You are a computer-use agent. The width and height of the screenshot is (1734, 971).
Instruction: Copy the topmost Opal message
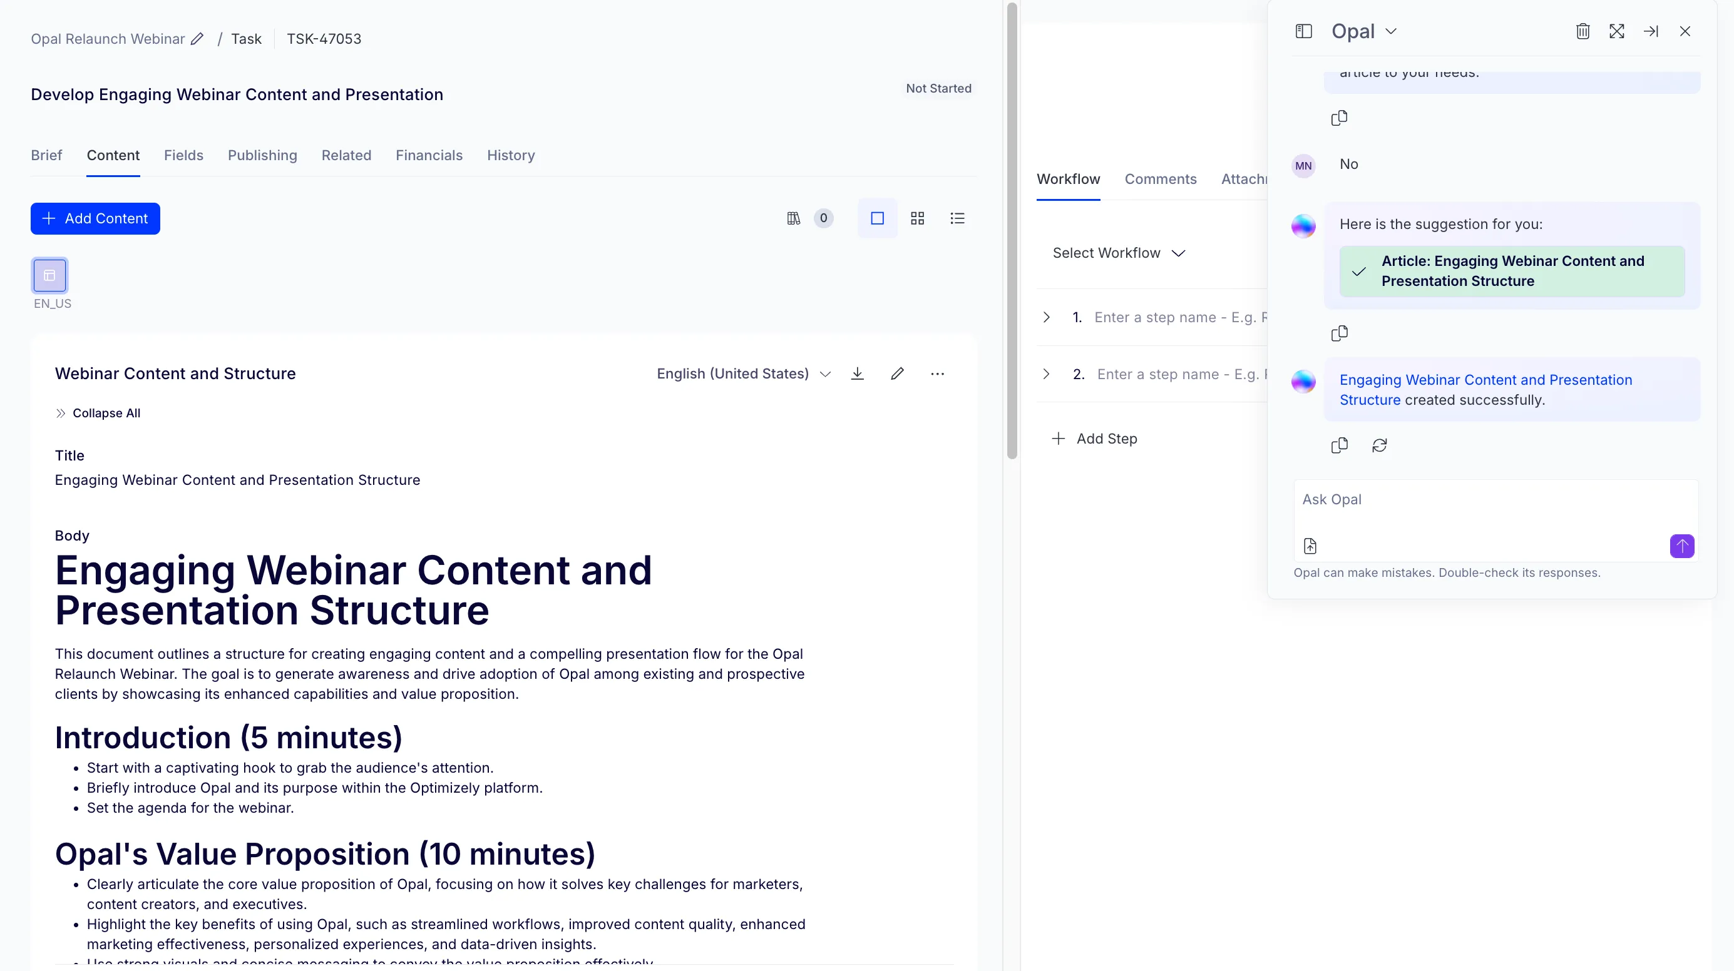(x=1340, y=118)
